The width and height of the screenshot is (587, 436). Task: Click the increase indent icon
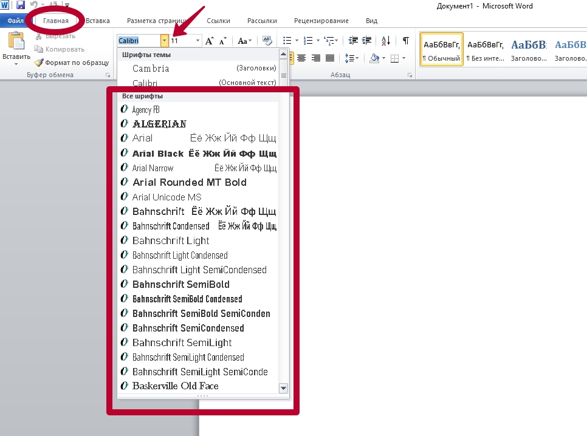tap(366, 40)
